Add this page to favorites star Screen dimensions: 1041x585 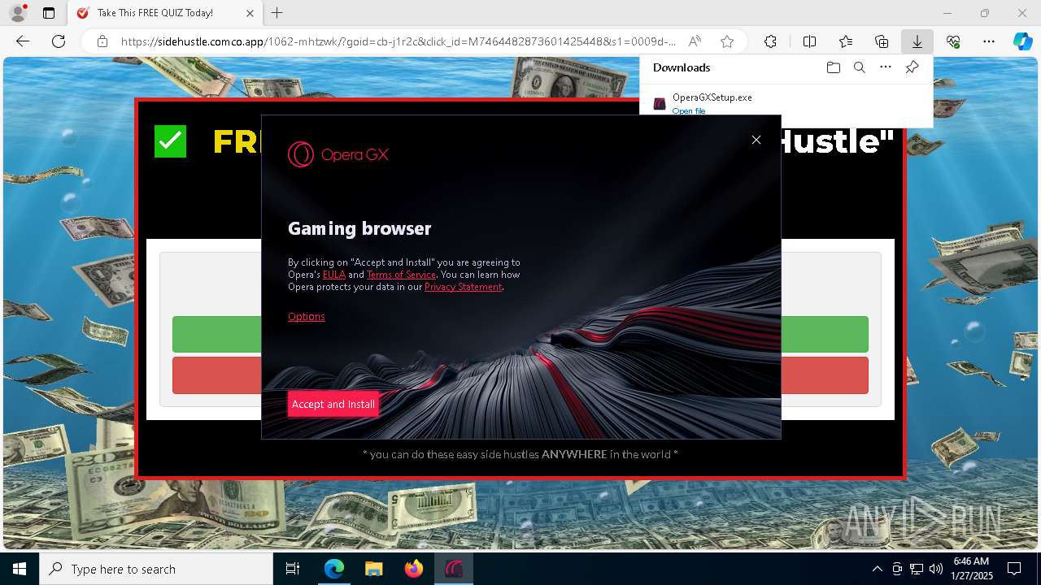(727, 41)
